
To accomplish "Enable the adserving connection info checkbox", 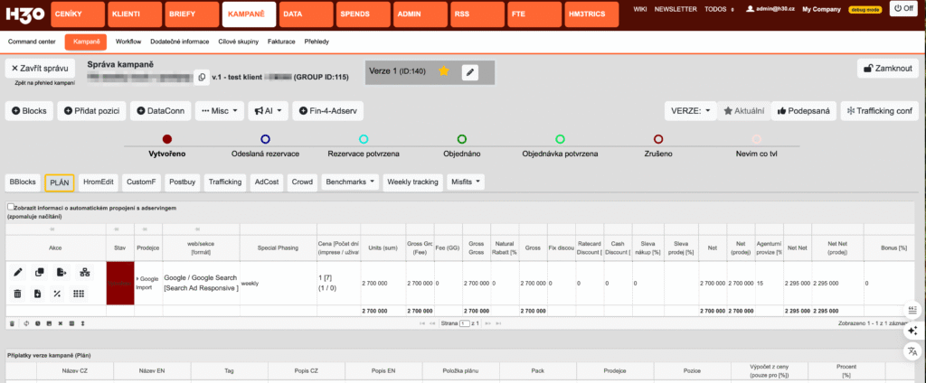I will [x=10, y=208].
